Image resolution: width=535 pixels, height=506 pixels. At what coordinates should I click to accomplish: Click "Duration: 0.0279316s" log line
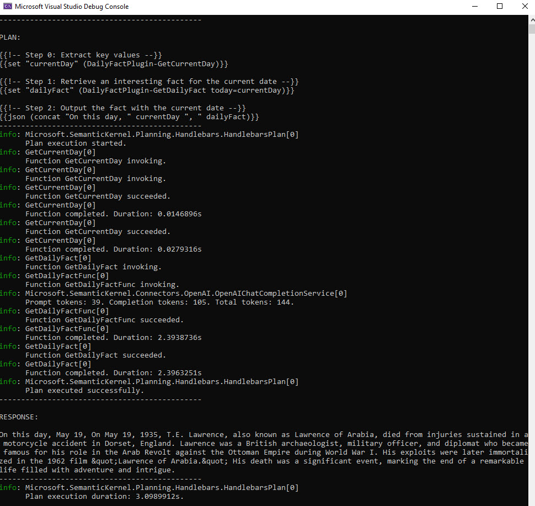113,249
